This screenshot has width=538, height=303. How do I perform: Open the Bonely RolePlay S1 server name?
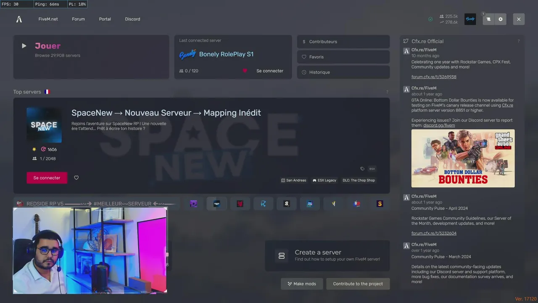click(226, 54)
